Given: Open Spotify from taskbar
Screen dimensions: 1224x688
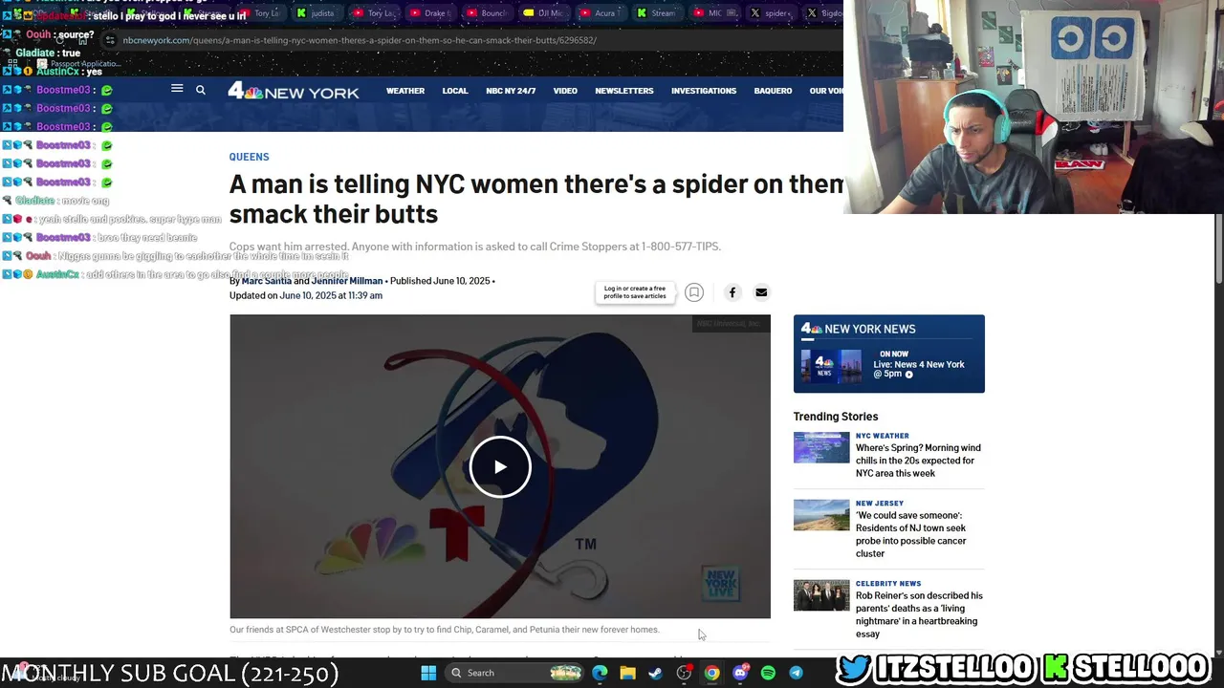Looking at the screenshot, I should click(768, 673).
